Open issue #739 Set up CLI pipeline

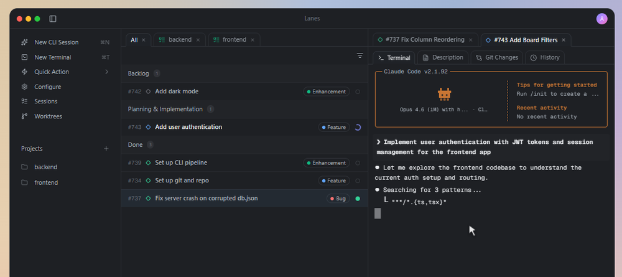click(244, 162)
